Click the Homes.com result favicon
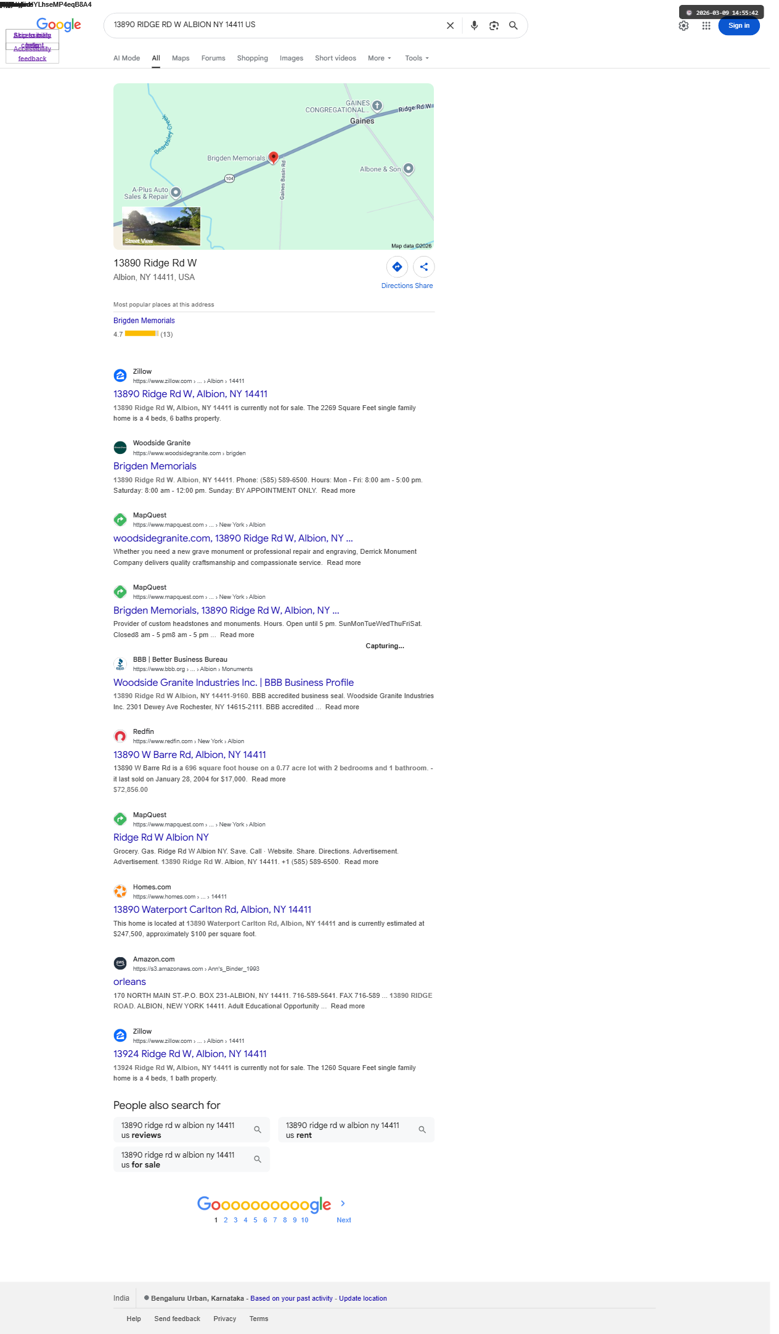 pyautogui.click(x=120, y=891)
